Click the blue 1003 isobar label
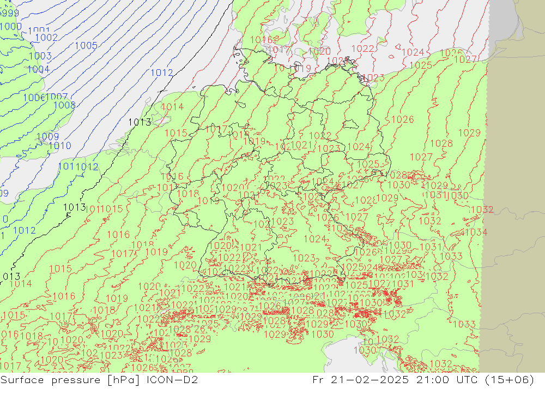This screenshot has height=400, width=545. pos(40,56)
